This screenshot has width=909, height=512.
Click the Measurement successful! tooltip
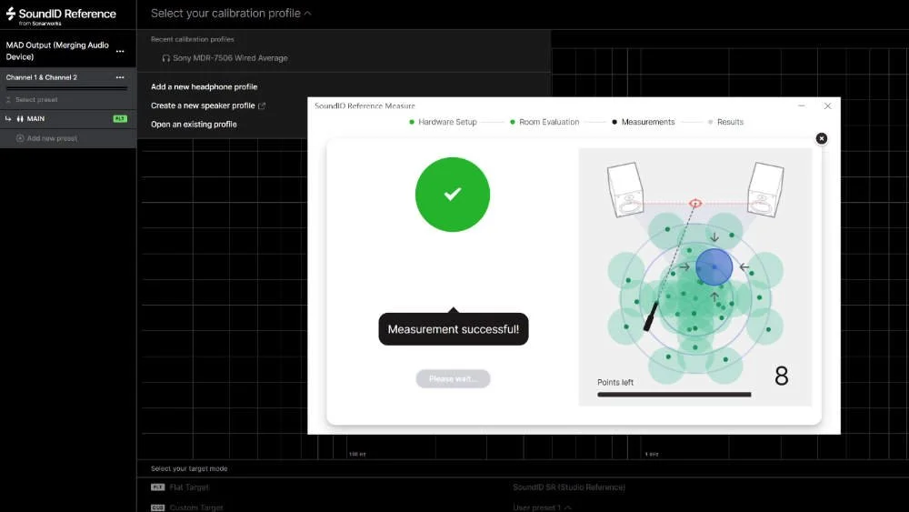click(x=454, y=329)
